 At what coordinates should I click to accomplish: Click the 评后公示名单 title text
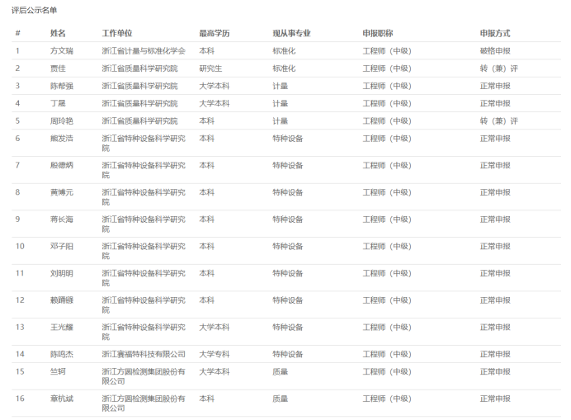click(35, 10)
